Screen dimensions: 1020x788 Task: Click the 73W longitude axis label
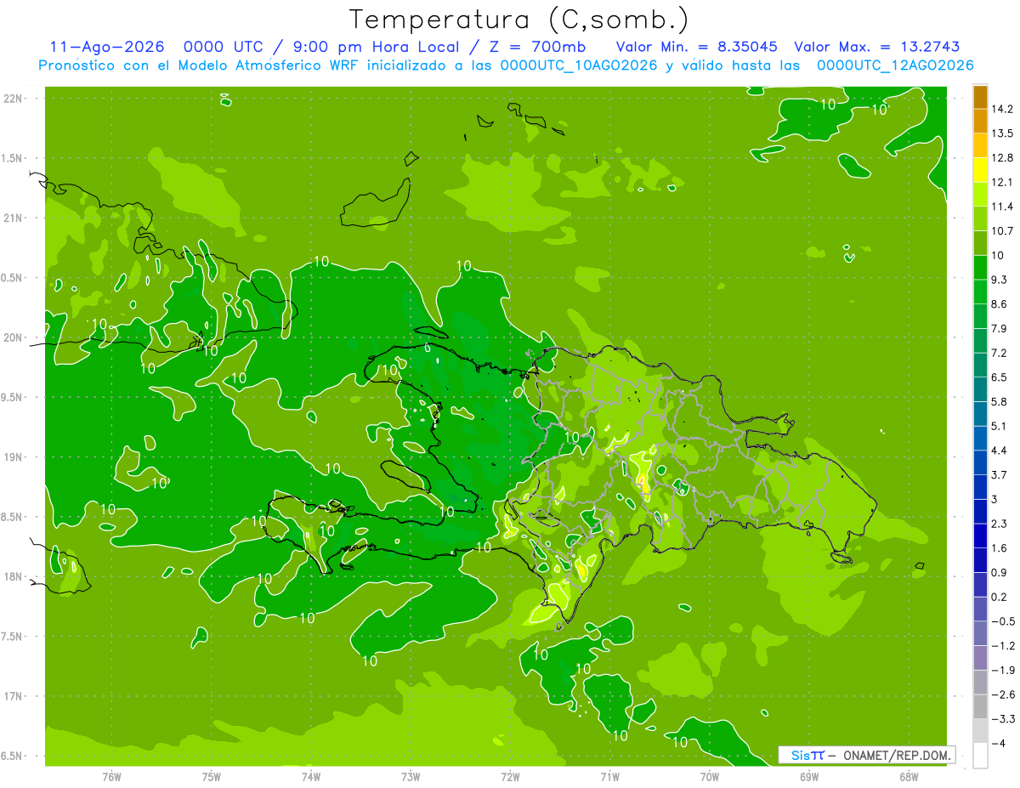click(x=411, y=776)
